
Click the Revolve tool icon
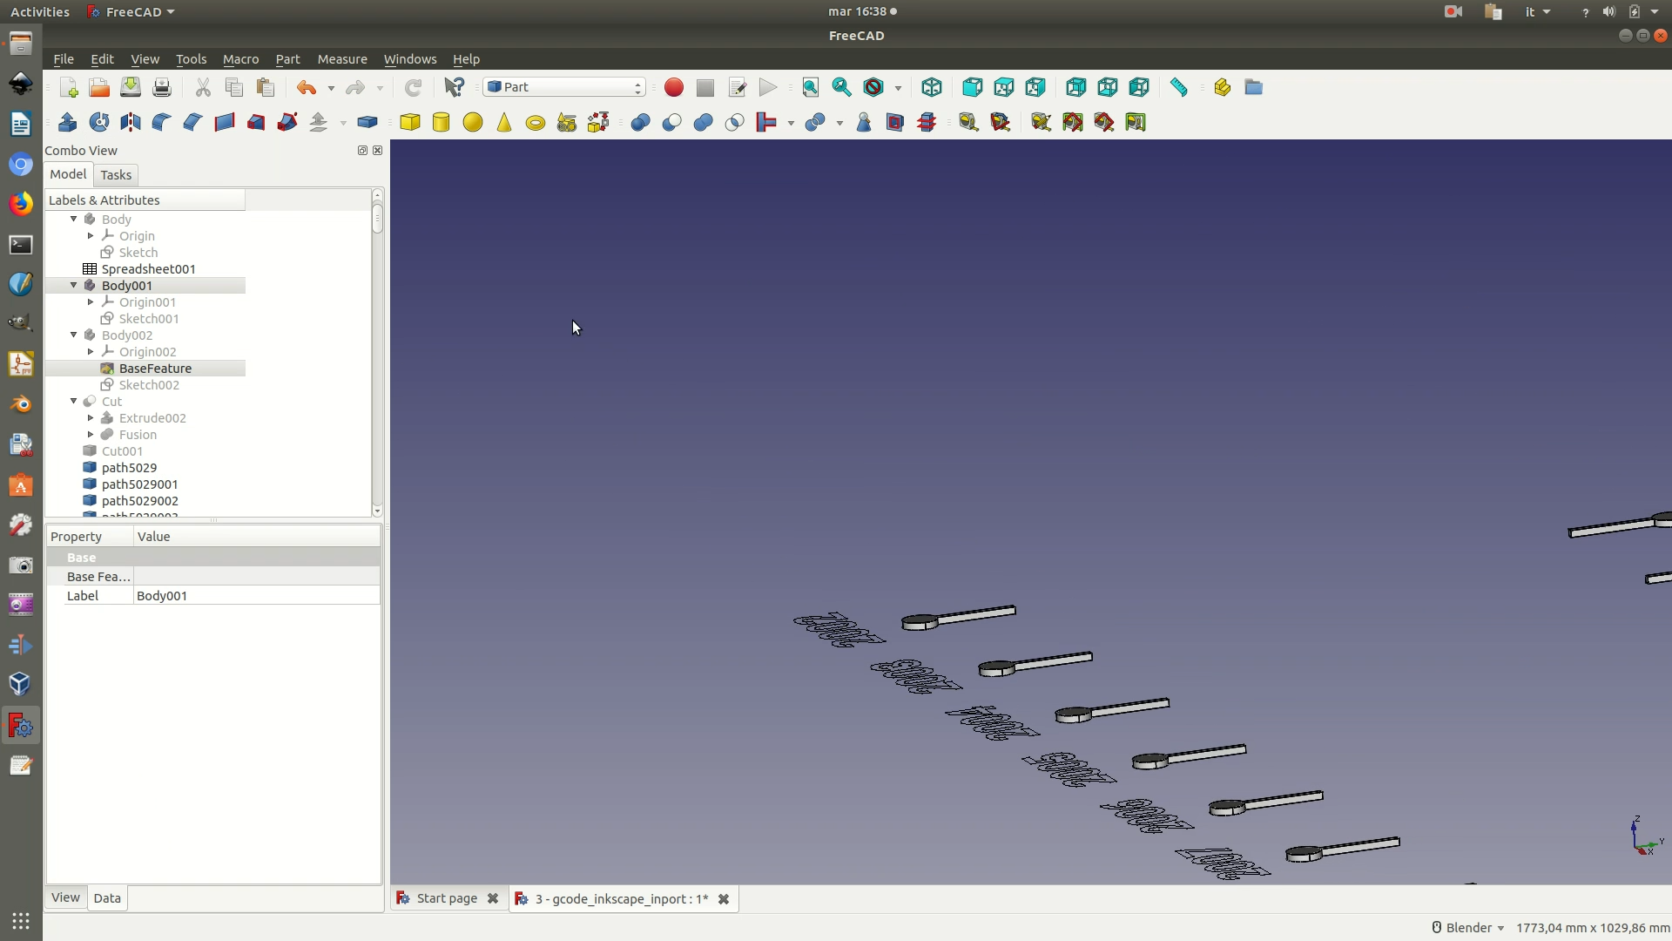click(99, 122)
